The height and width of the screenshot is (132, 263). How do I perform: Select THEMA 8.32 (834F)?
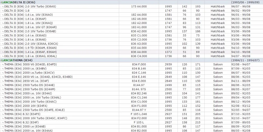[22, 123]
